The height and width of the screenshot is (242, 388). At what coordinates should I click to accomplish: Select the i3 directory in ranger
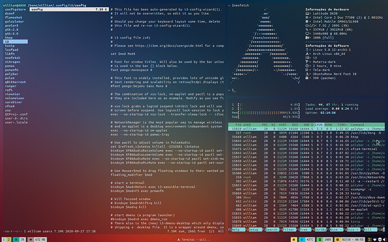(15, 42)
